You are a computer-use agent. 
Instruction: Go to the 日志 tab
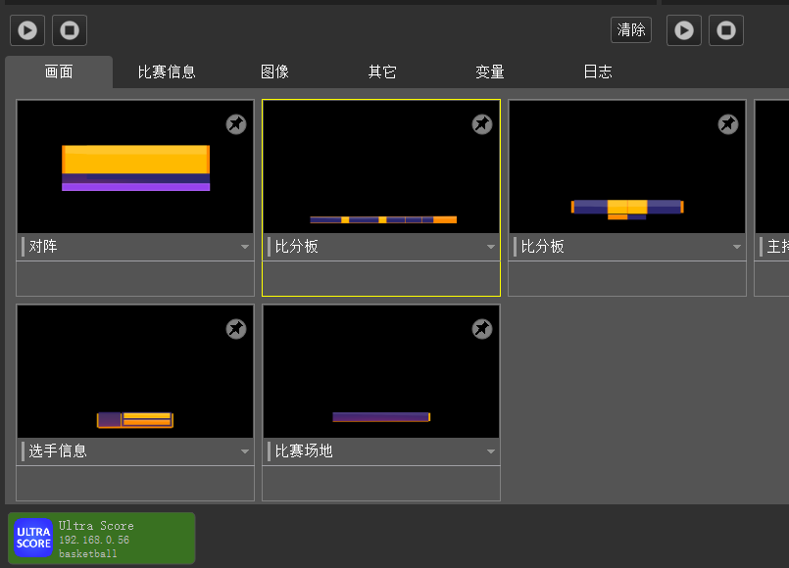[x=598, y=72]
